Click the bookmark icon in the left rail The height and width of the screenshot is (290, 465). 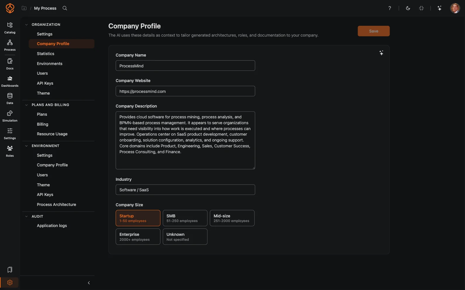[x=10, y=269]
